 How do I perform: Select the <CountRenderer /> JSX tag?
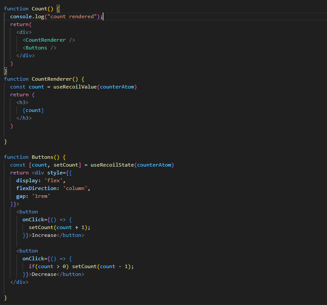[x=49, y=40]
